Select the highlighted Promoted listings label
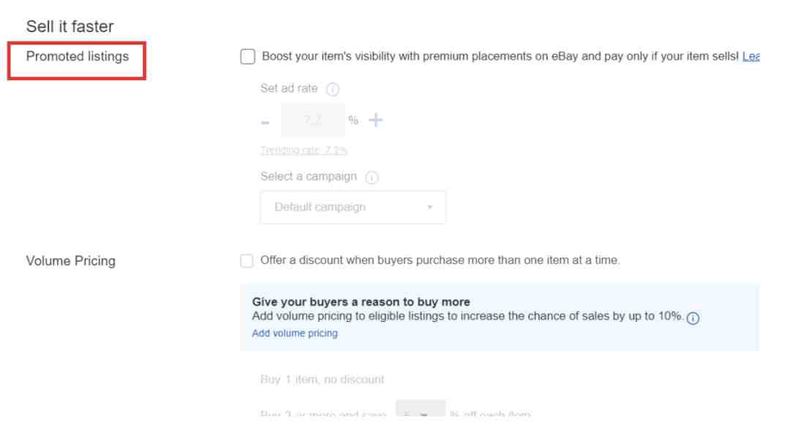 (x=78, y=56)
